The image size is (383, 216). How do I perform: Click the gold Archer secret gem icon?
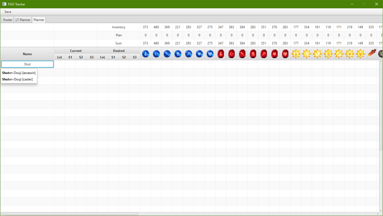tap(307, 54)
